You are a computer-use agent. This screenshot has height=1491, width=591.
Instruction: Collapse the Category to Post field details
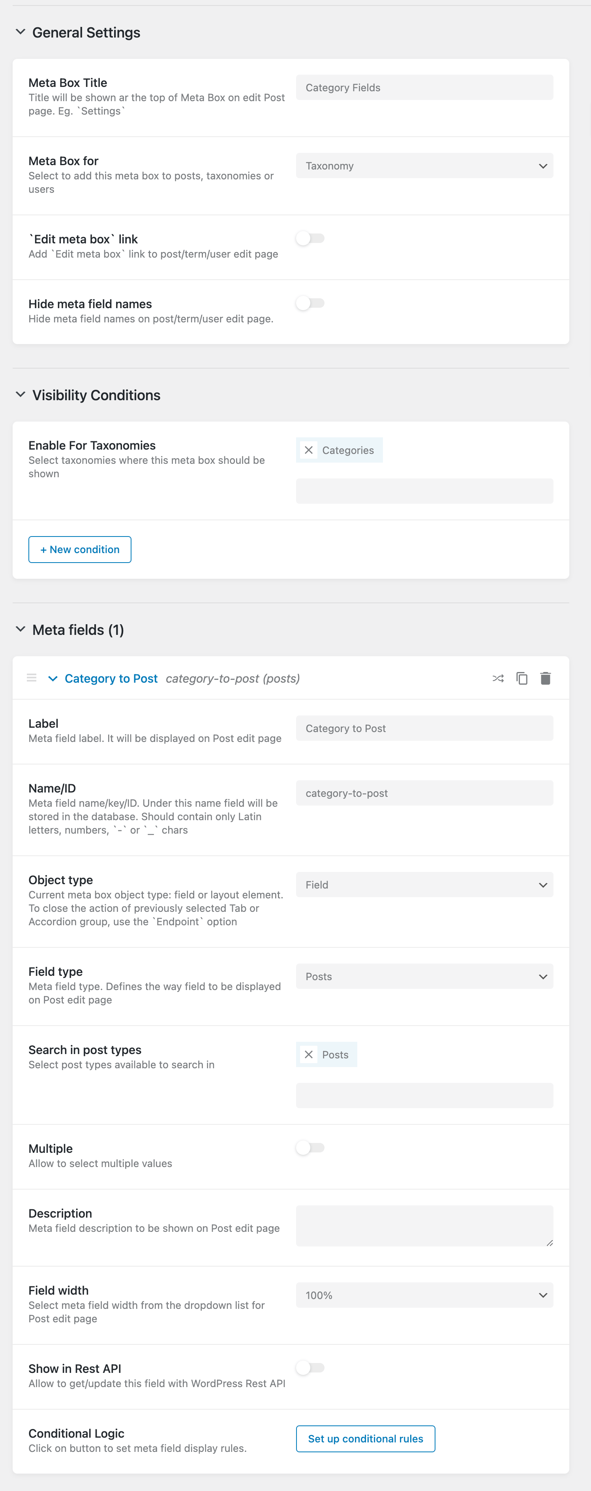pos(53,678)
